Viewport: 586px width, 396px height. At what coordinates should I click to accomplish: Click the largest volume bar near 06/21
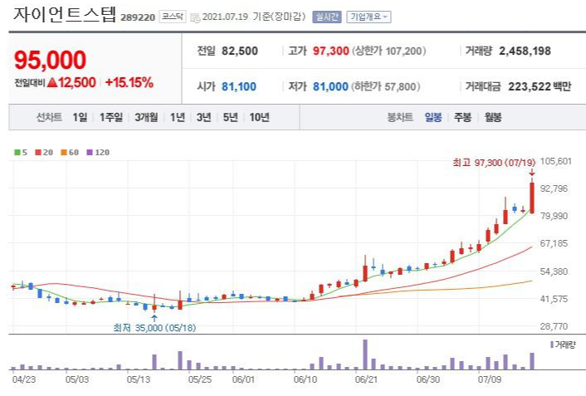pos(365,354)
